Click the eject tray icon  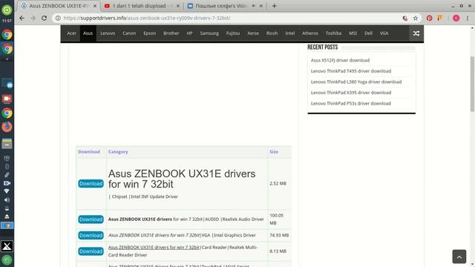tap(7, 216)
